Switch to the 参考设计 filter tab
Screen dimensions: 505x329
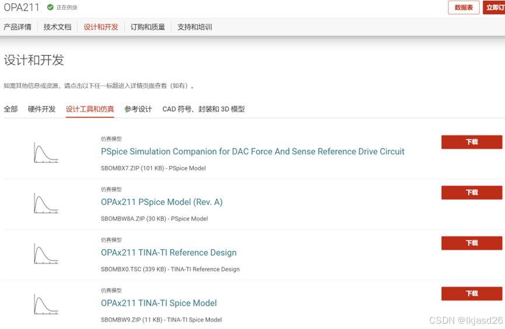pyautogui.click(x=138, y=109)
